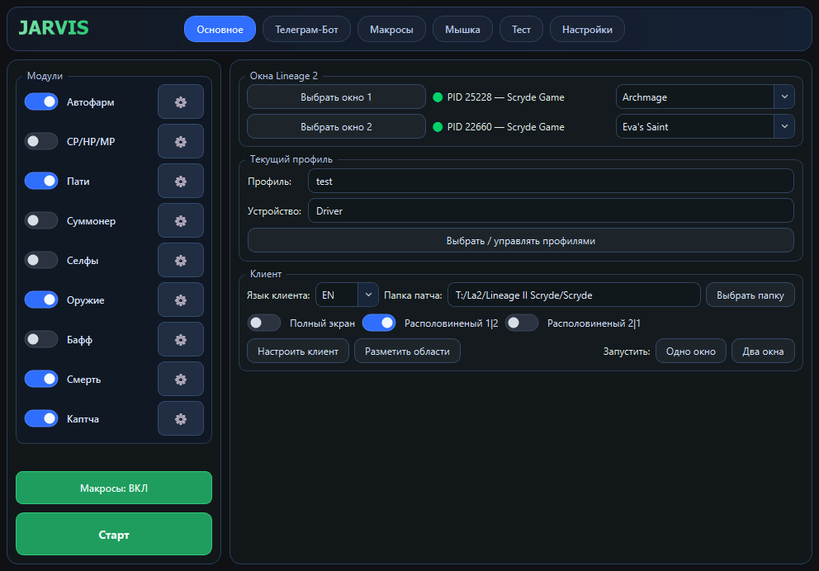
Task: Switch to the Телеграм-Бот tab
Action: [x=306, y=30]
